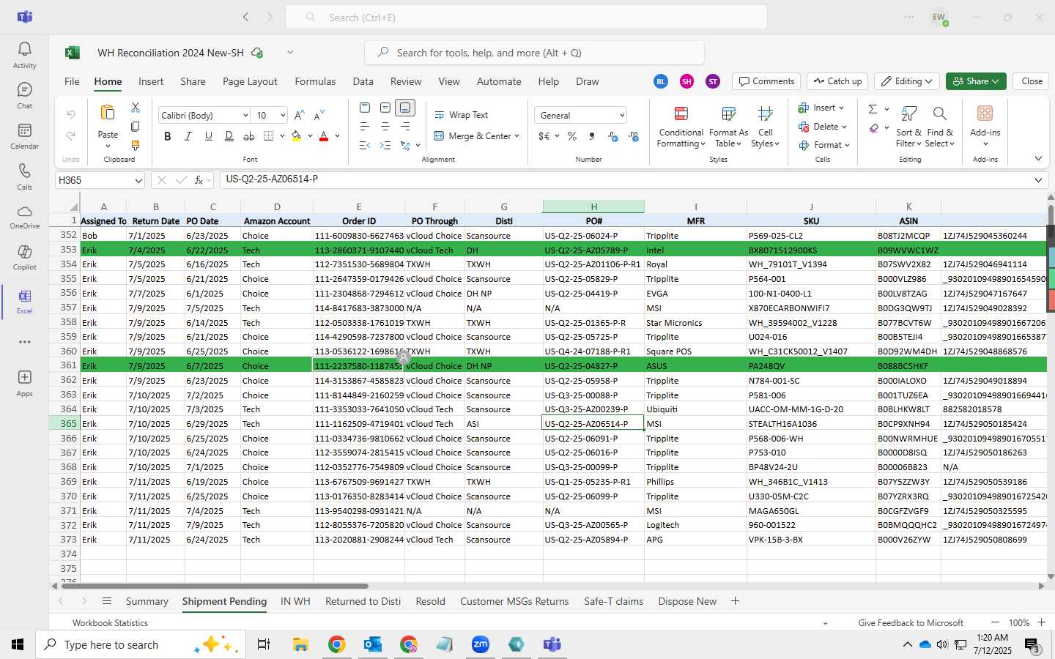1055x659 pixels.
Task: Click the Cut scissors icon
Action: [136, 108]
